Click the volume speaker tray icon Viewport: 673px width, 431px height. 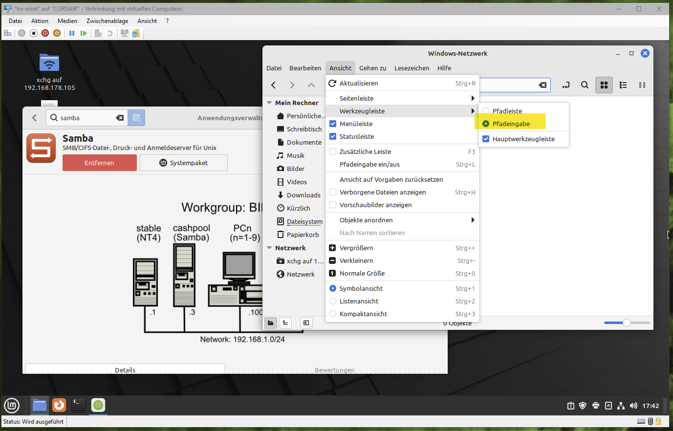tap(633, 406)
